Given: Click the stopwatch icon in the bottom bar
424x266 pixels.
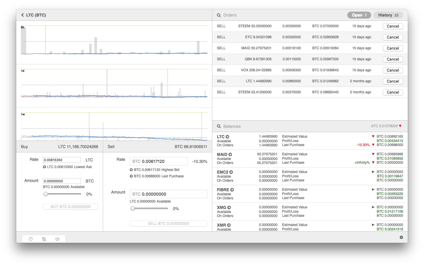Looking at the screenshot, I should [30, 239].
